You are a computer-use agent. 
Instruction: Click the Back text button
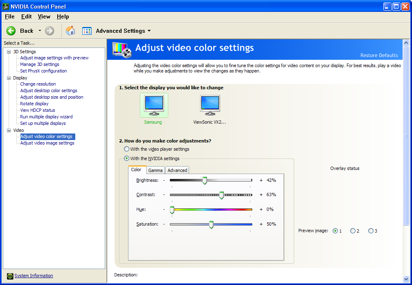(x=27, y=31)
